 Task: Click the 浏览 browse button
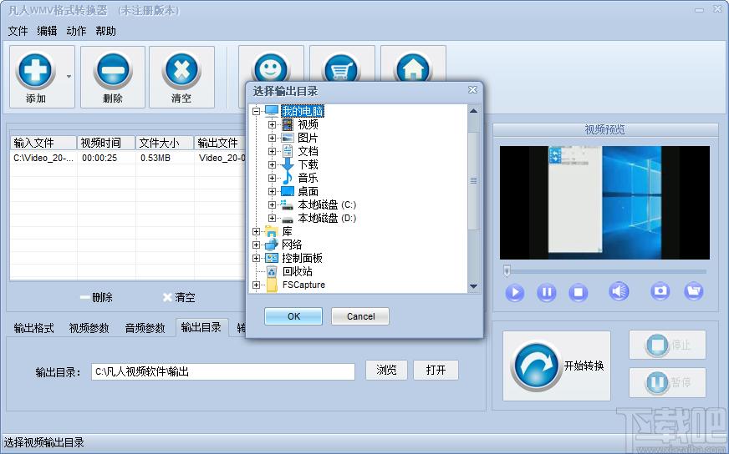pyautogui.click(x=386, y=370)
